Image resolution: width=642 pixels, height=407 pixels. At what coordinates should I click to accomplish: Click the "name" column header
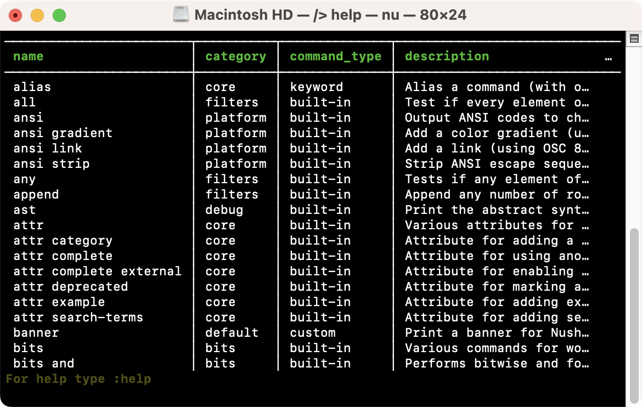(x=28, y=56)
